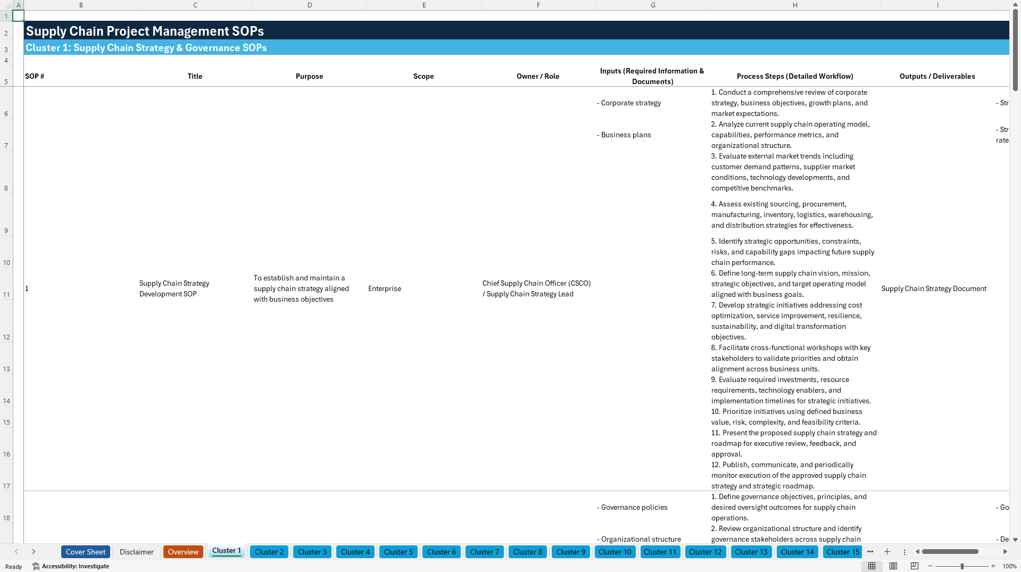This screenshot has height=572, width=1021.
Task: Click the 'Outputs / Deliverables' header
Action: pos(937,76)
